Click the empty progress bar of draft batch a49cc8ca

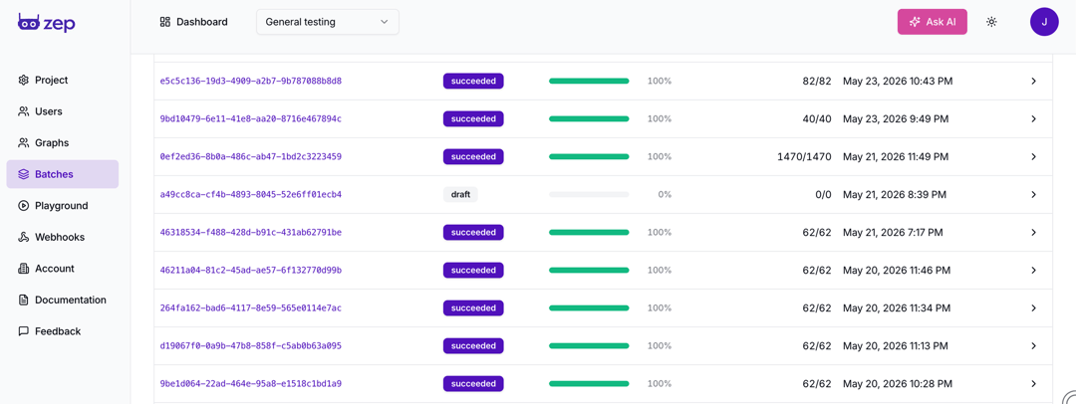pyautogui.click(x=589, y=194)
